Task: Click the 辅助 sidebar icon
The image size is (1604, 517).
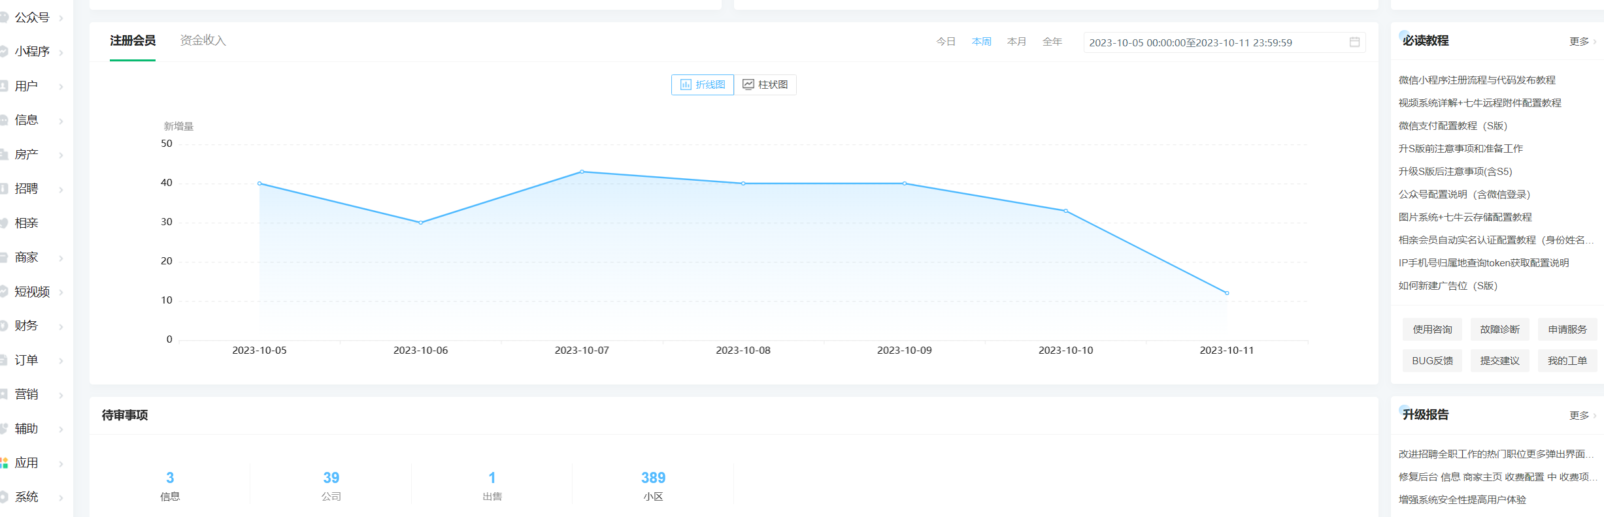Action: pyautogui.click(x=3, y=428)
